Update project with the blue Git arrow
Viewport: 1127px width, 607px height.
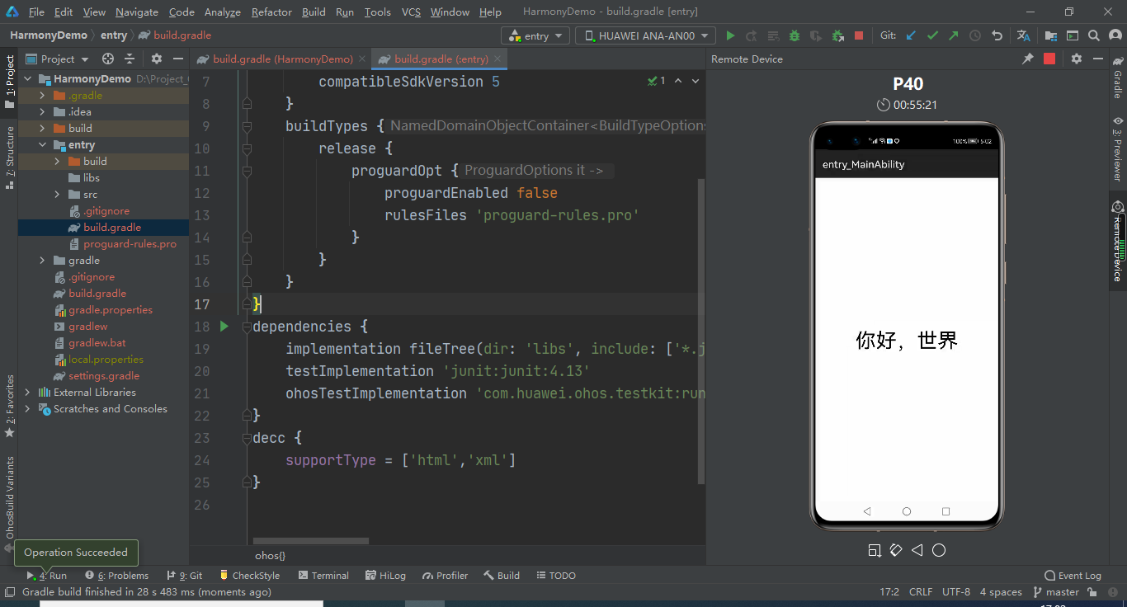pyautogui.click(x=911, y=35)
